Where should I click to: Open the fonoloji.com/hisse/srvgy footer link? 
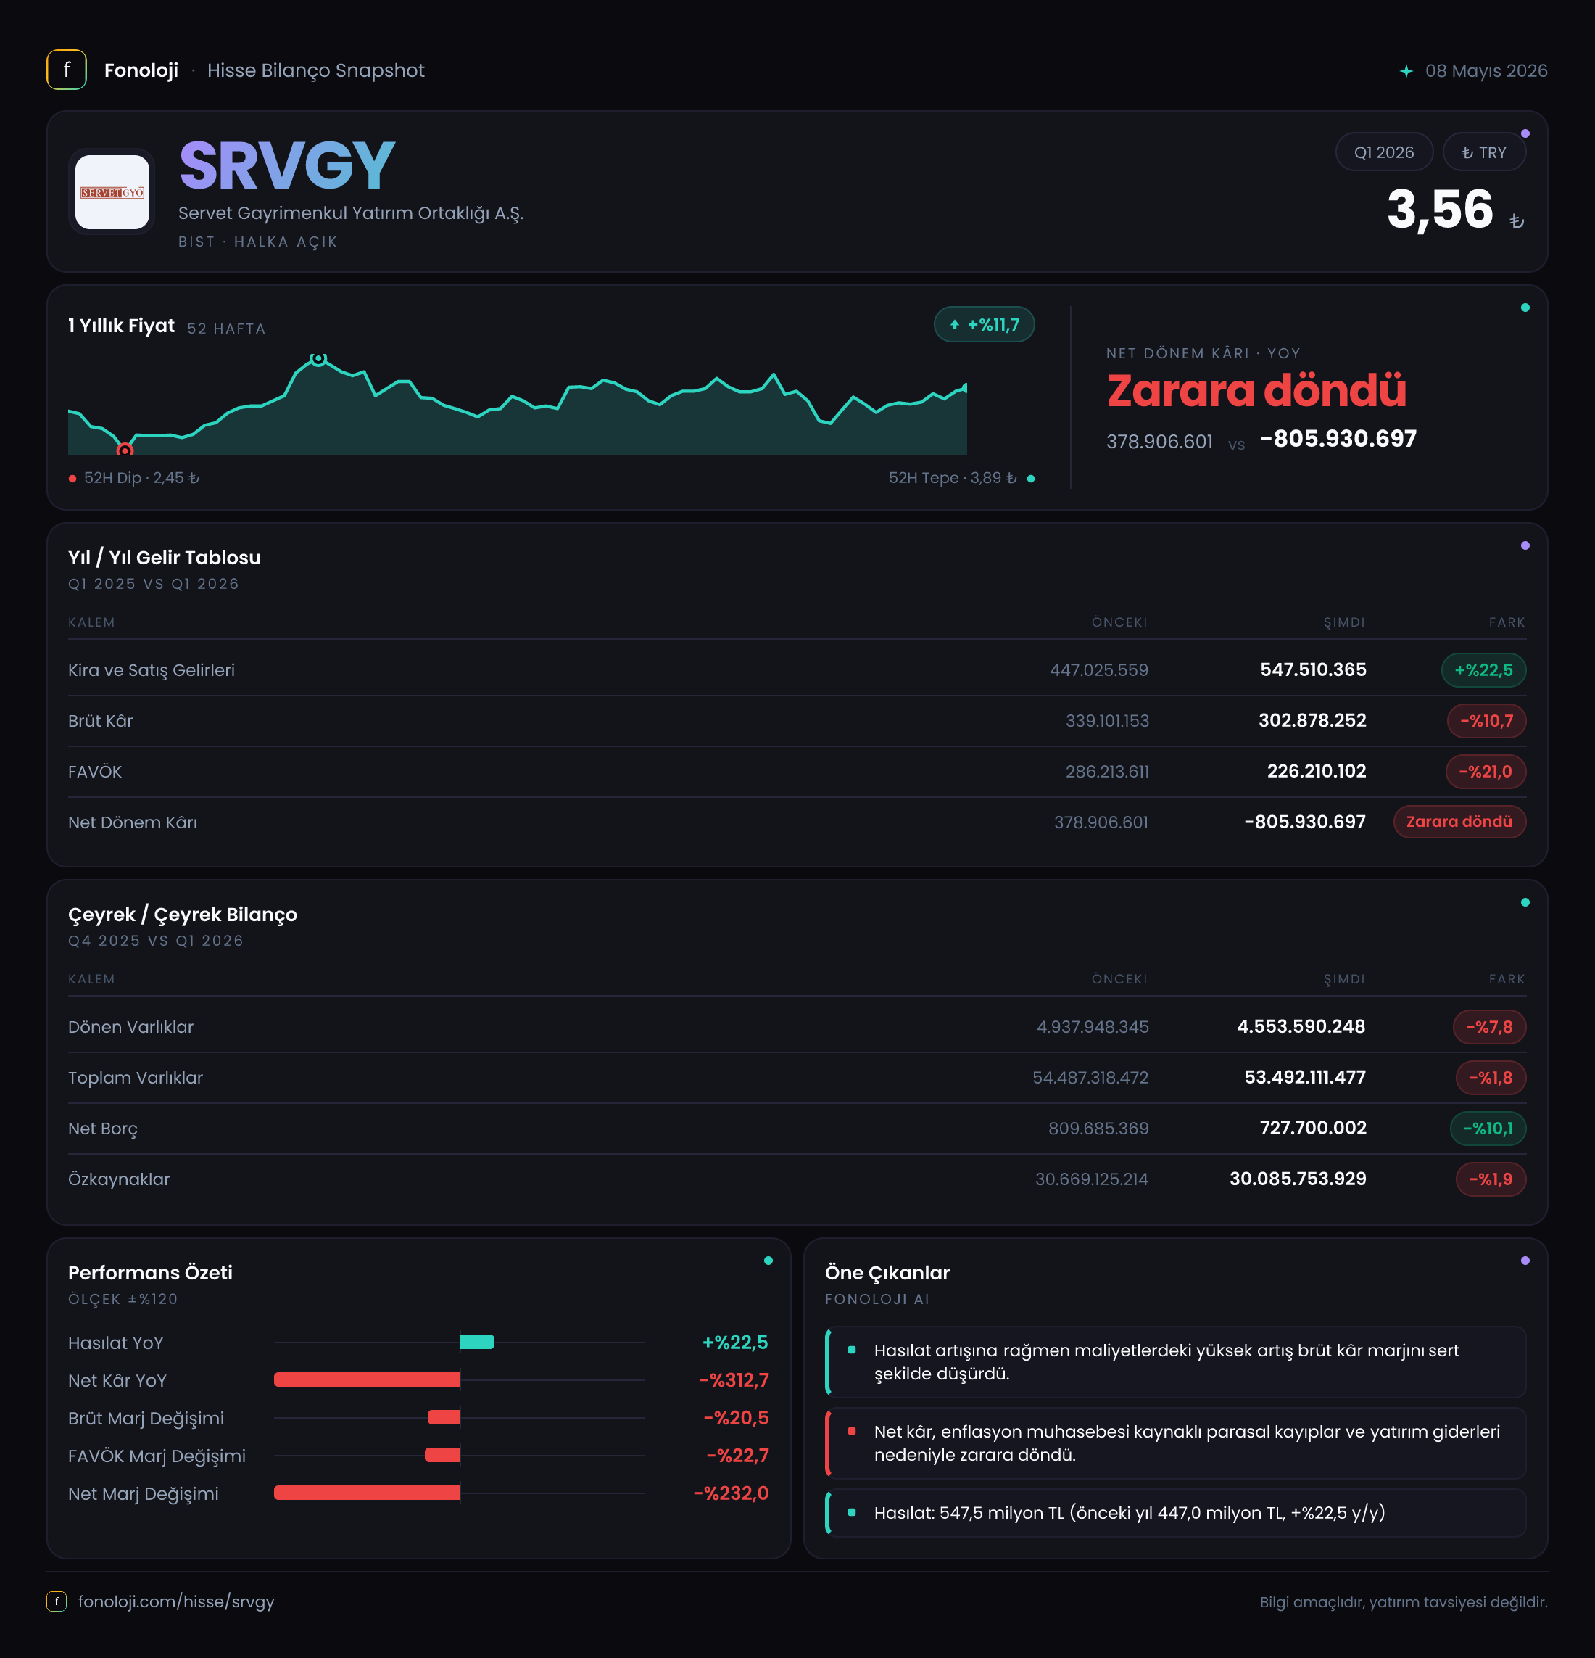176,1601
